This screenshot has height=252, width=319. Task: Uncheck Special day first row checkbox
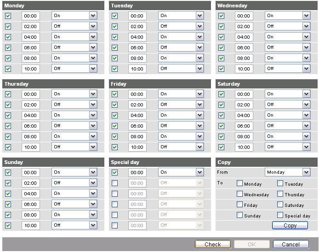pos(114,172)
